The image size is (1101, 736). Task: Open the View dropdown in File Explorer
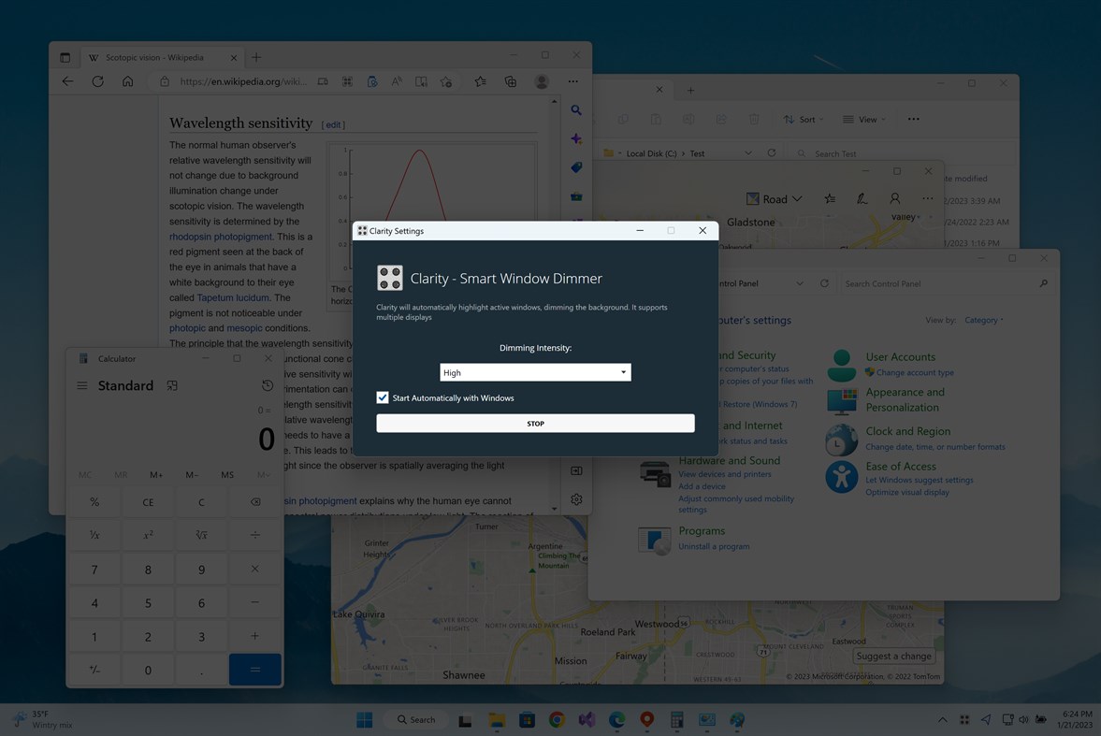864,120
